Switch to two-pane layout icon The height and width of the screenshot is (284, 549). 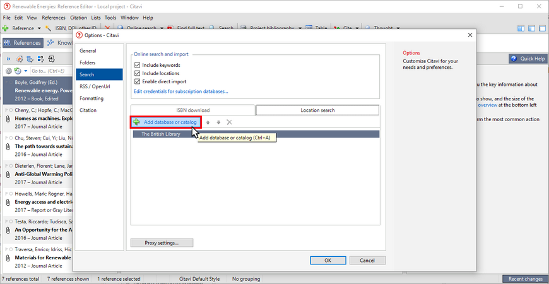click(532, 28)
